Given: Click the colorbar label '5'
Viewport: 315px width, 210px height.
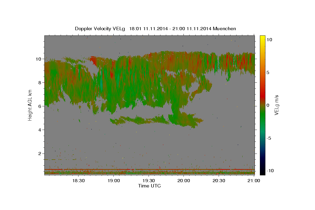Looking at the screenshot, I should tap(268, 72).
